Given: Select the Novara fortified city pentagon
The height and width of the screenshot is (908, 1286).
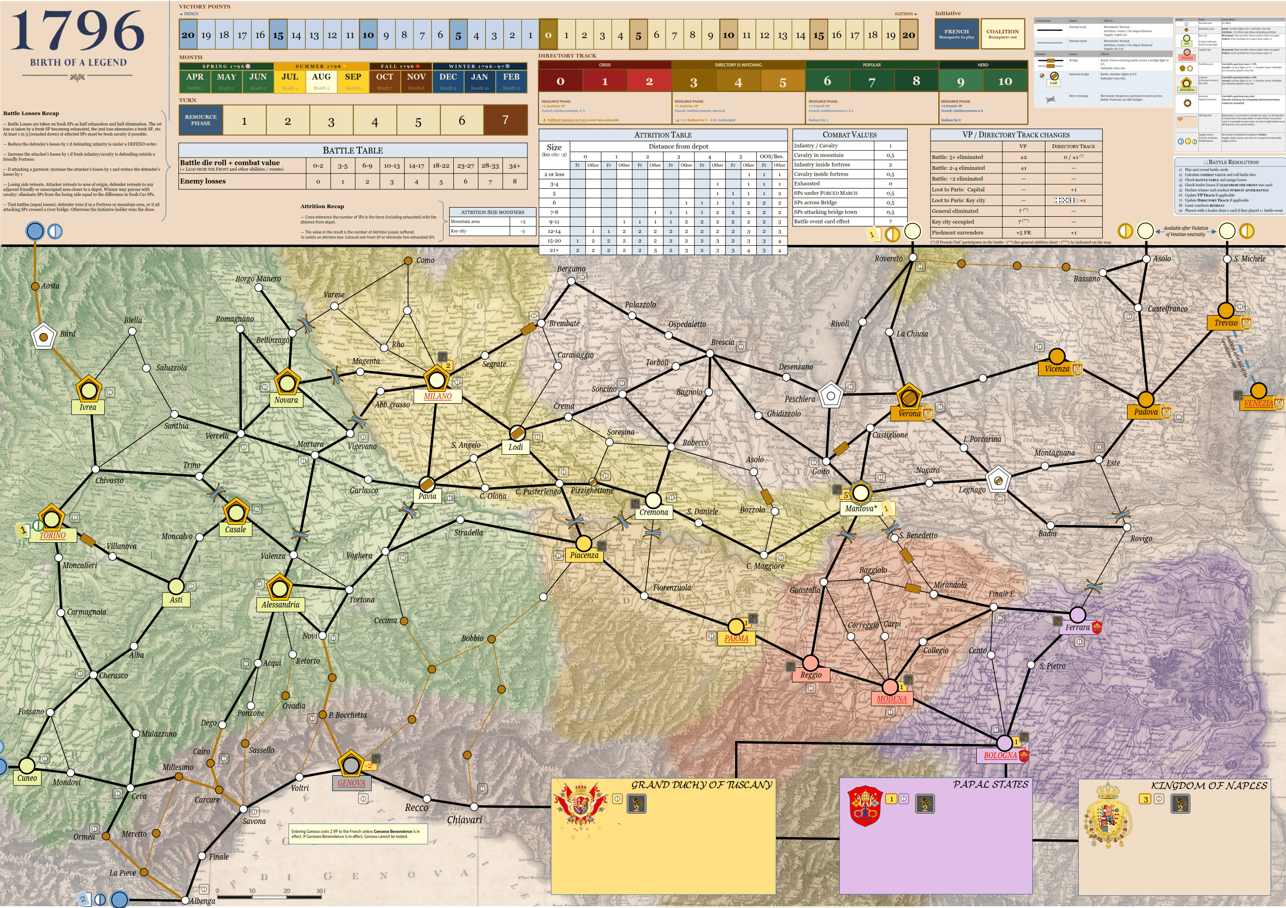Looking at the screenshot, I should [287, 382].
